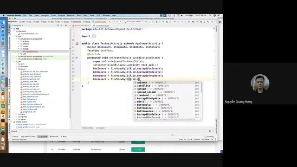
Task: Click the green Debug app bug icon
Action: [x=156, y=22]
